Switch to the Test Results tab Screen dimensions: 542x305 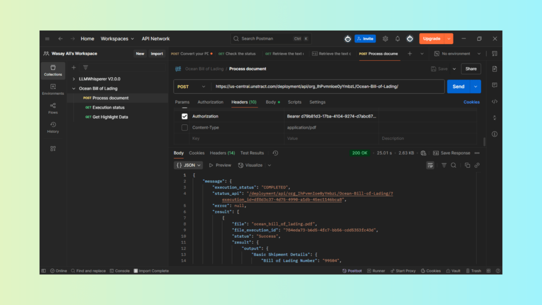click(x=252, y=153)
